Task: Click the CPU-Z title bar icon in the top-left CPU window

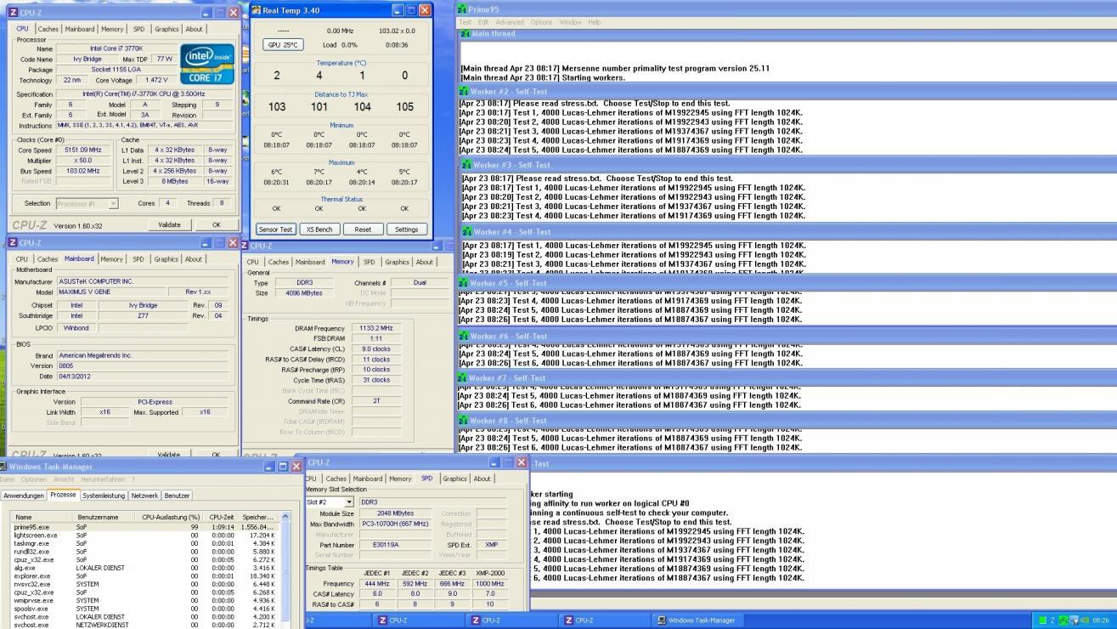Action: click(x=12, y=14)
